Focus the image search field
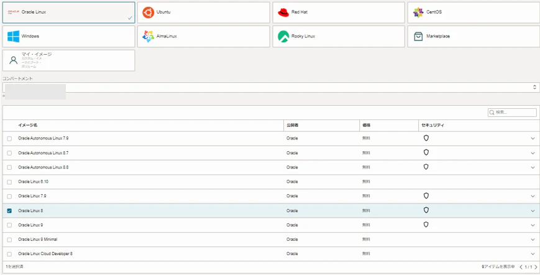 [x=512, y=113]
